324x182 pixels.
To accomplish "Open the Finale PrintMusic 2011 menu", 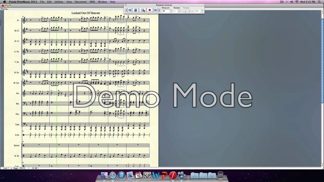I will tap(23, 2).
